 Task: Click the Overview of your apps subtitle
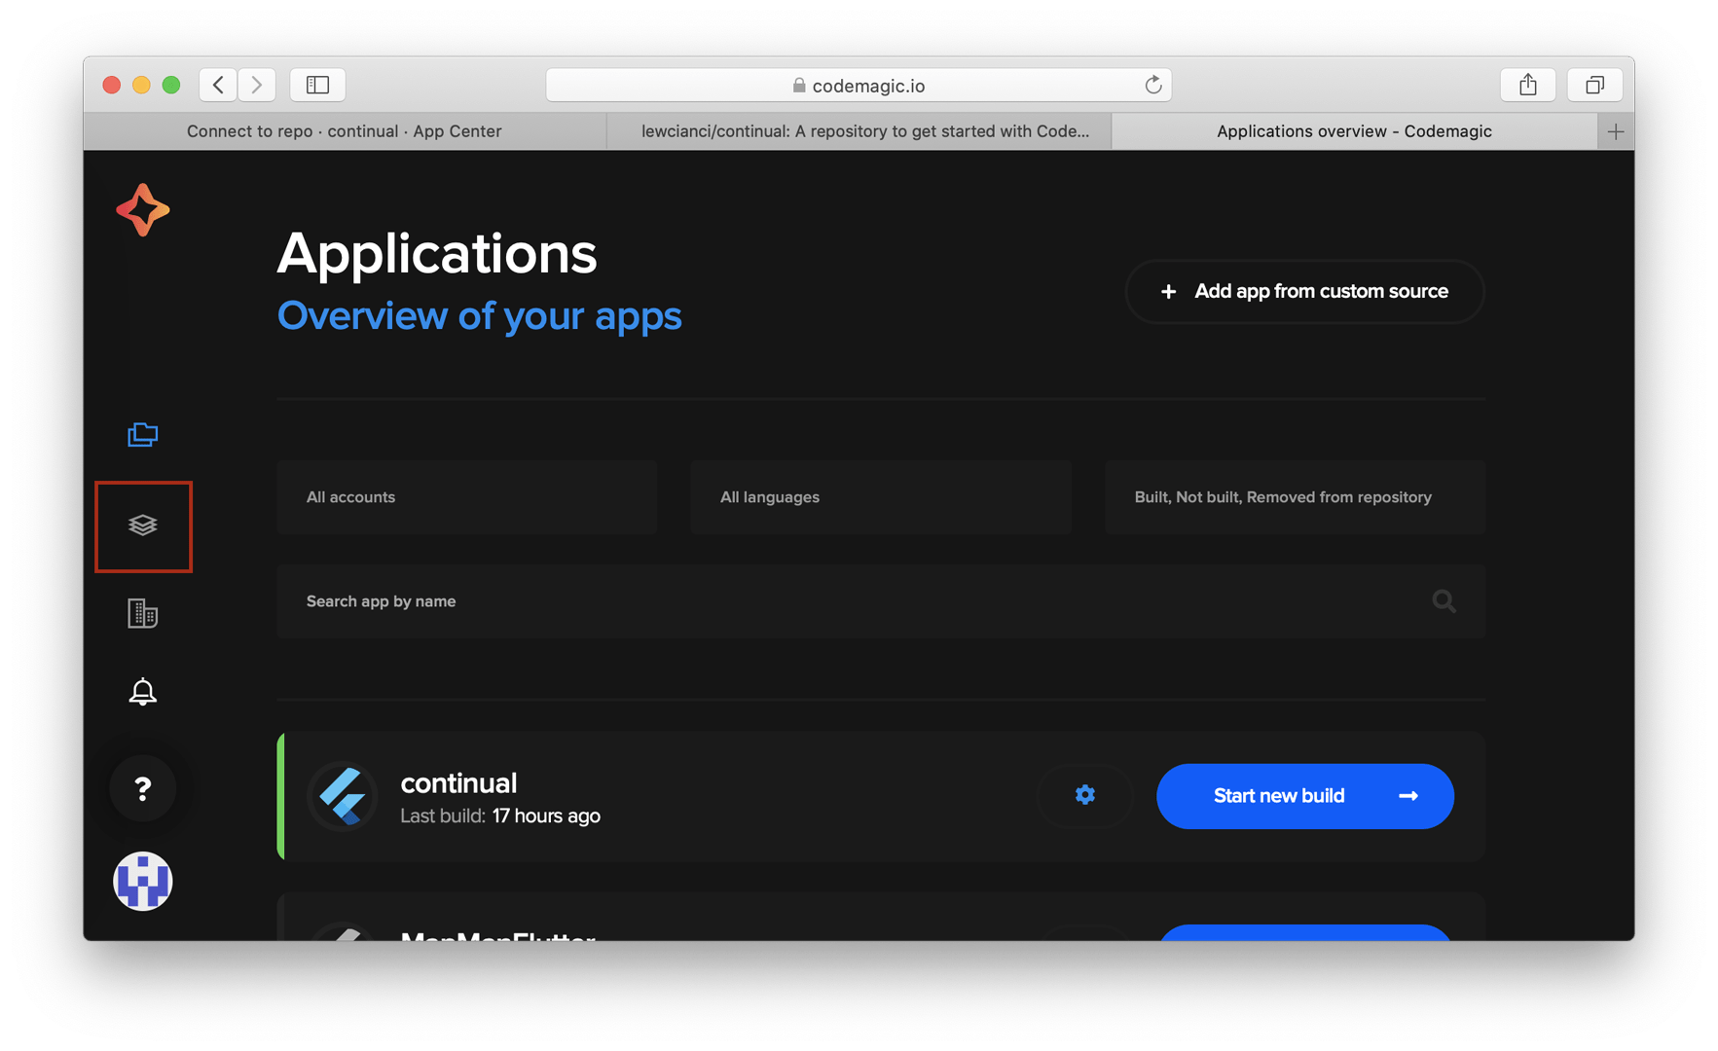479,316
